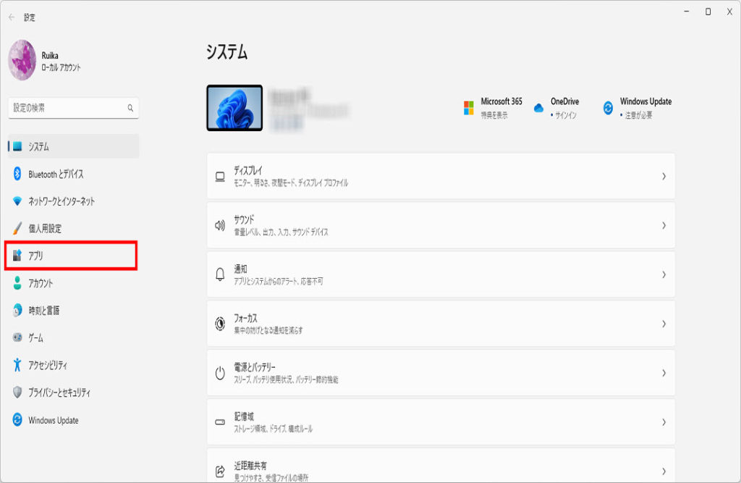Click the 時刻と言語 globe clock icon
741x483 pixels.
18,311
